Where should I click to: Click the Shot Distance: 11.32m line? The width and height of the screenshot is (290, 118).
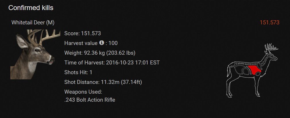(103, 82)
